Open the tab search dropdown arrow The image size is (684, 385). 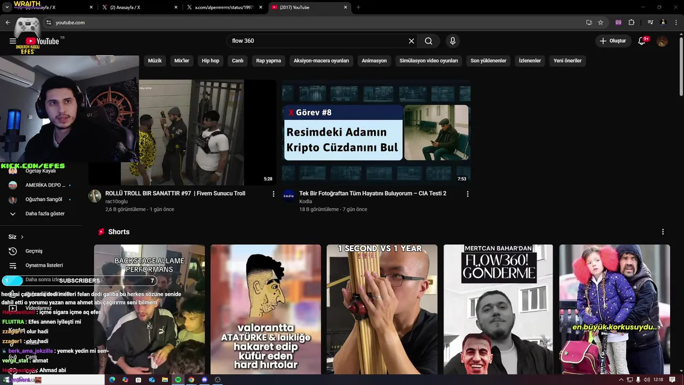(7, 7)
